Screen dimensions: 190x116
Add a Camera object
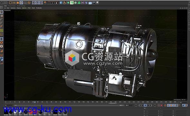click(x=94, y=3)
